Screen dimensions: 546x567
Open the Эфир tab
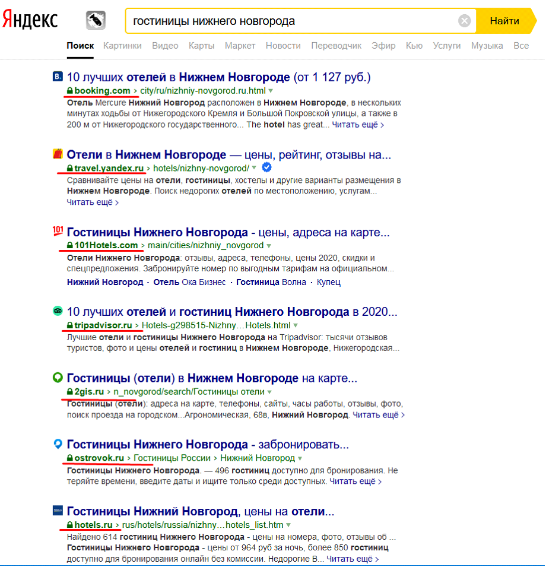pyautogui.click(x=384, y=46)
